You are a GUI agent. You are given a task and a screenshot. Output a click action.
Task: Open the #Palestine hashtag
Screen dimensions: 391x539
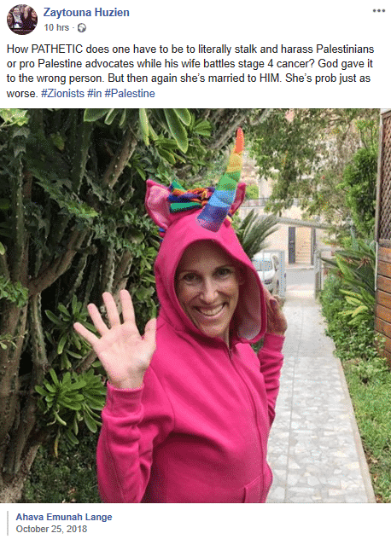pyautogui.click(x=130, y=94)
